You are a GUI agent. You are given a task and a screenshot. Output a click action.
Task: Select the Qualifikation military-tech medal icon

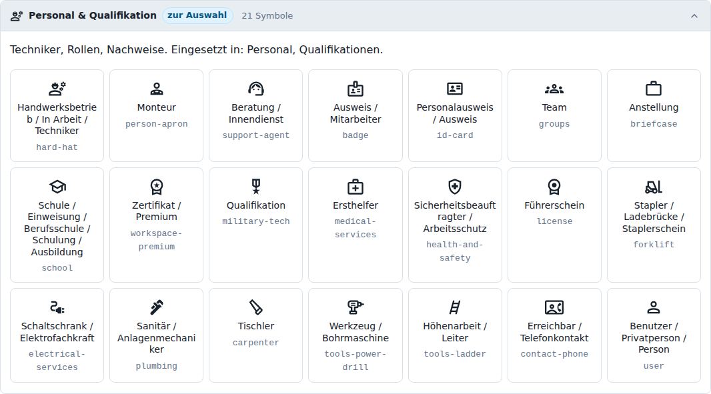pos(255,187)
